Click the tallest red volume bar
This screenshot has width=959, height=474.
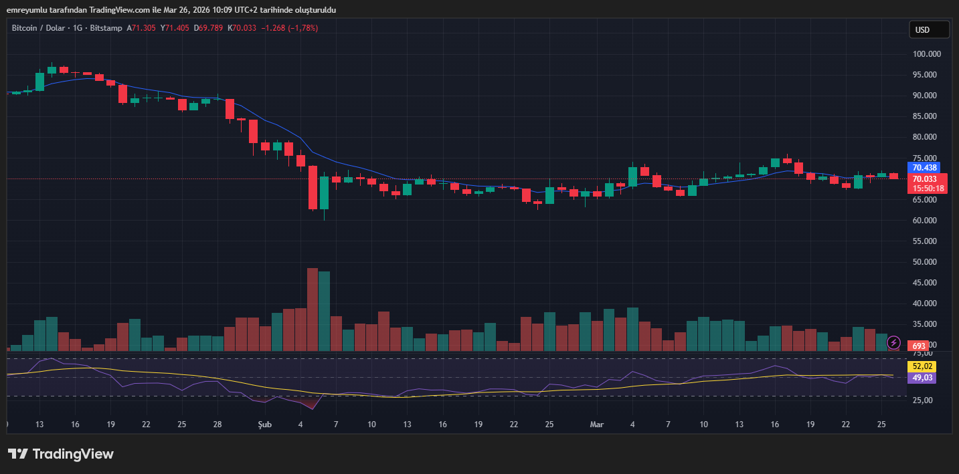click(313, 309)
